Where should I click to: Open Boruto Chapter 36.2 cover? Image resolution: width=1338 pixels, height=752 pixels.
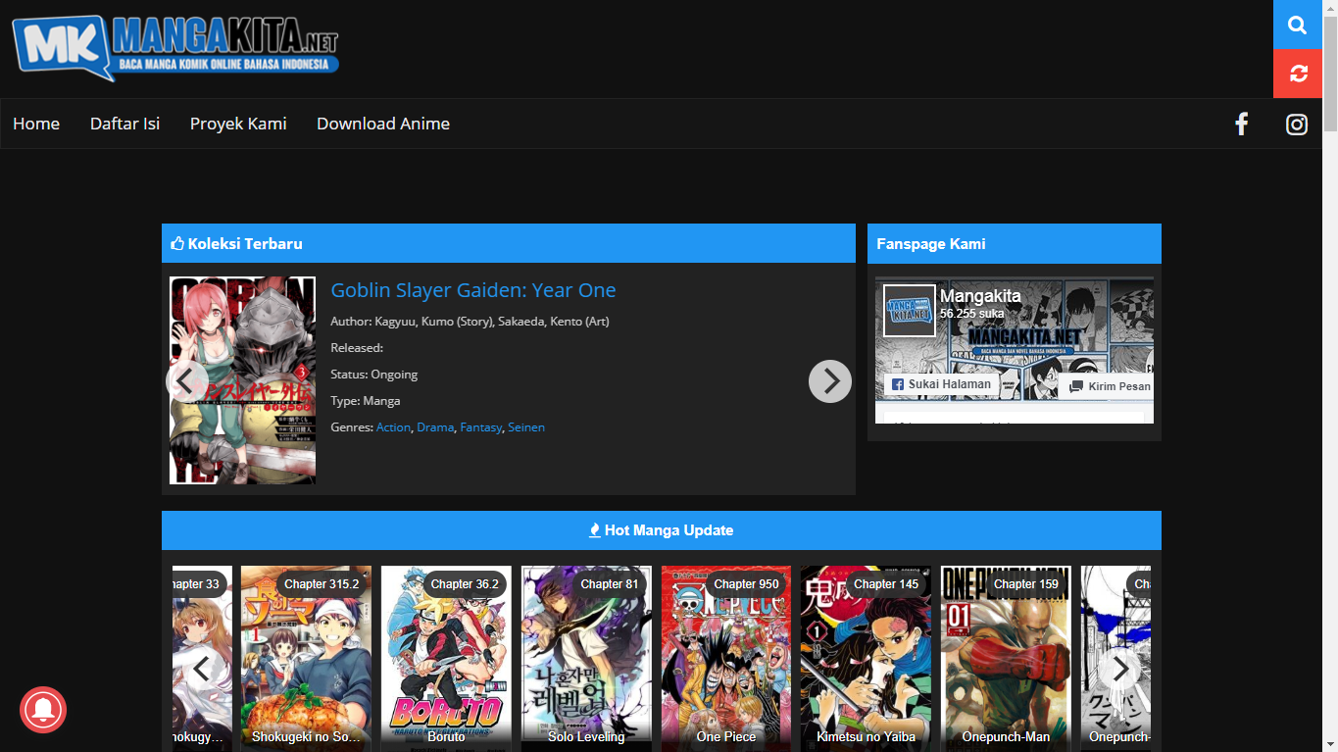[x=446, y=659]
